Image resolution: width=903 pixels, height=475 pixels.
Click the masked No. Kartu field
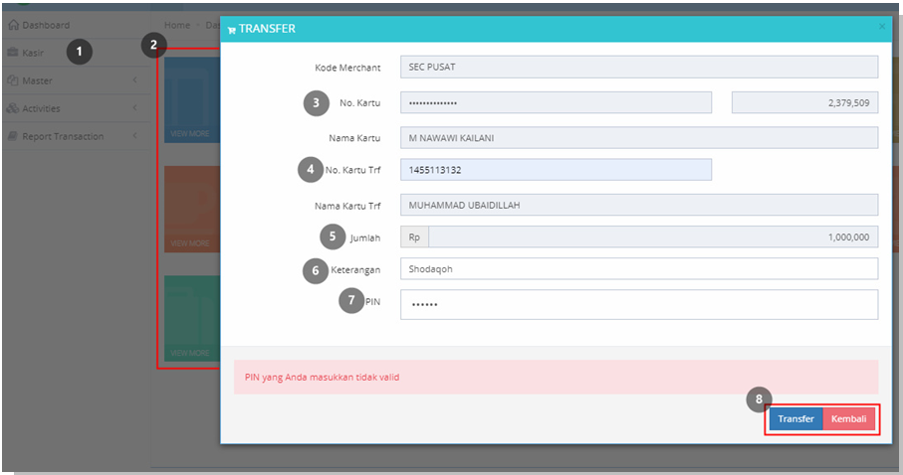(x=556, y=102)
